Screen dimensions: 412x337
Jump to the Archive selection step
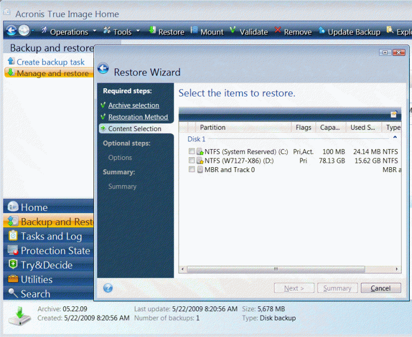tap(133, 105)
